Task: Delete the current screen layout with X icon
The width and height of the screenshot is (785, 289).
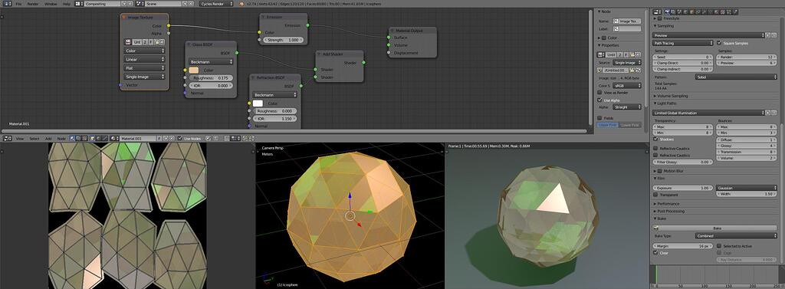Action: point(130,4)
